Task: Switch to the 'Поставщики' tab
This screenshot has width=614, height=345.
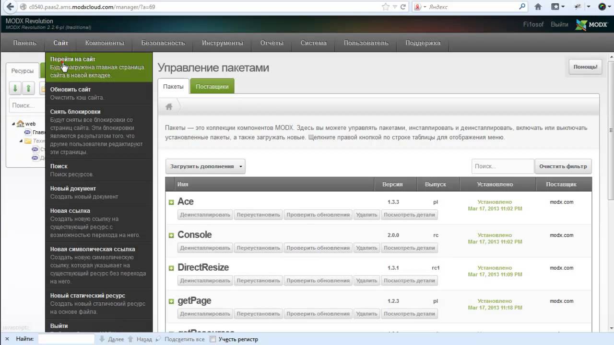Action: point(212,87)
